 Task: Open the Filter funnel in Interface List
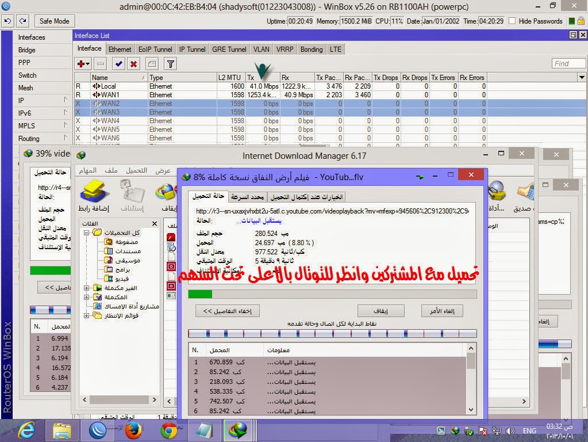tap(171, 64)
